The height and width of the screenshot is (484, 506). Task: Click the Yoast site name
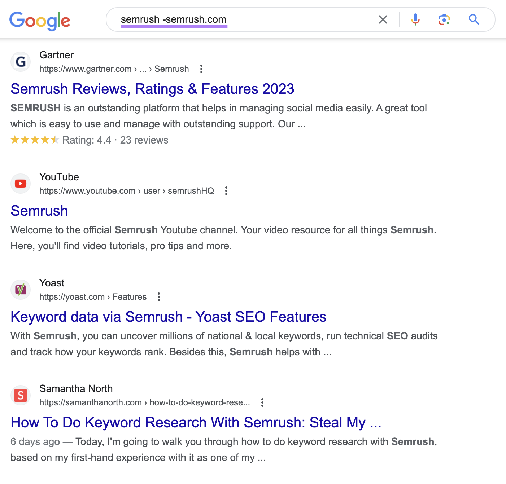coord(52,283)
